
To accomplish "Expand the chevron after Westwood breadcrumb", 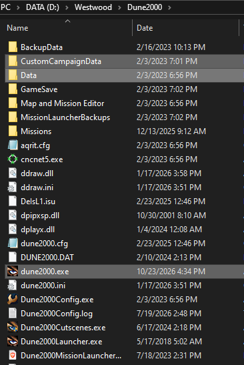I will [x=119, y=8].
